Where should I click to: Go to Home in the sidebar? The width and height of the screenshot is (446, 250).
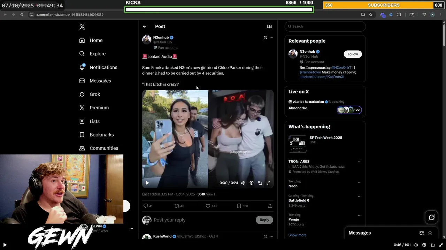[91, 40]
